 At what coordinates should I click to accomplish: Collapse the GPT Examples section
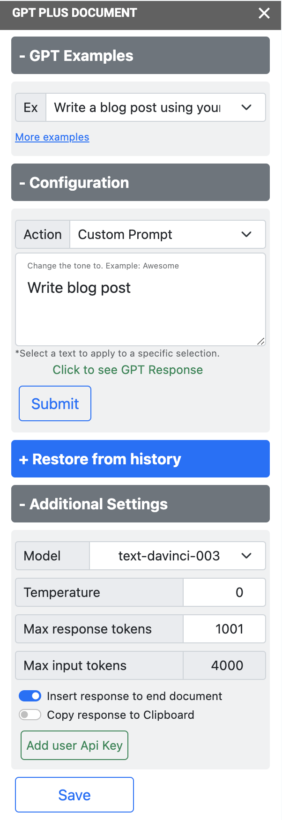click(x=141, y=55)
